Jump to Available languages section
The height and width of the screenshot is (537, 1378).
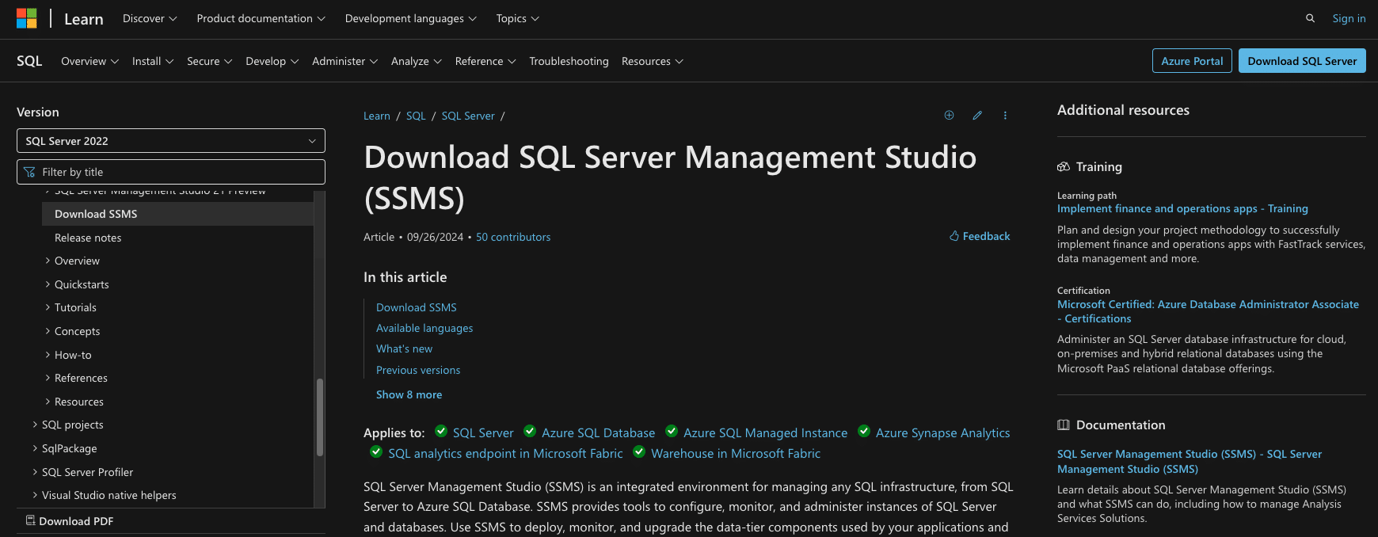pos(424,328)
